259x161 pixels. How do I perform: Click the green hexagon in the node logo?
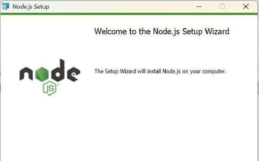pyautogui.click(x=42, y=74)
